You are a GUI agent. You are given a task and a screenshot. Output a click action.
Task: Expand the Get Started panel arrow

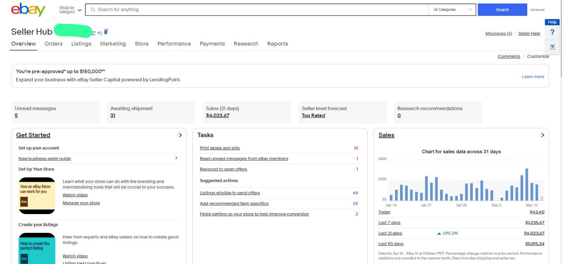pos(180,135)
